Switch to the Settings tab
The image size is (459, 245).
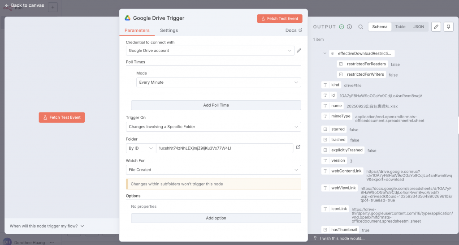click(x=169, y=30)
